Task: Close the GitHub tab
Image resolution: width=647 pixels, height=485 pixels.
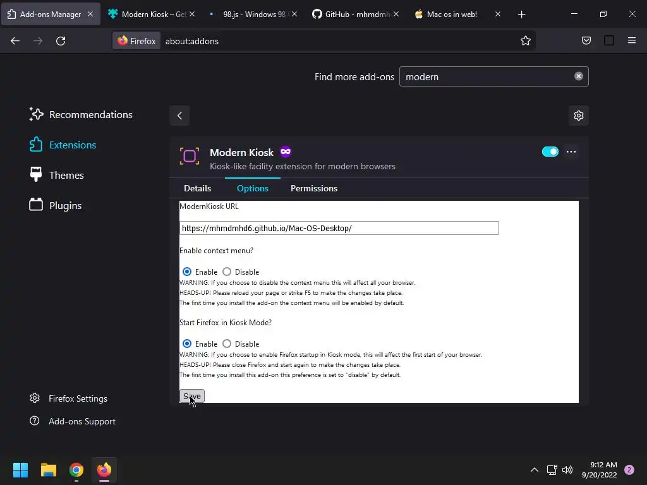Action: pos(396,14)
